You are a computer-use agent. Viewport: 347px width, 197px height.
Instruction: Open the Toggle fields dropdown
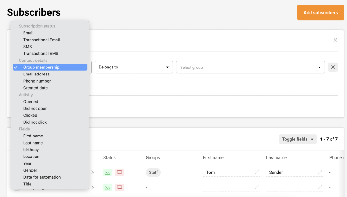(298, 139)
